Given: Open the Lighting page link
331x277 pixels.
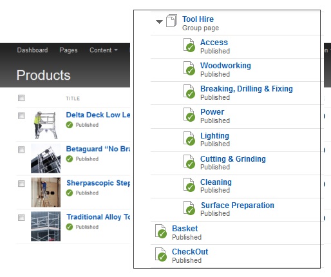Looking at the screenshot, I should (x=214, y=136).
